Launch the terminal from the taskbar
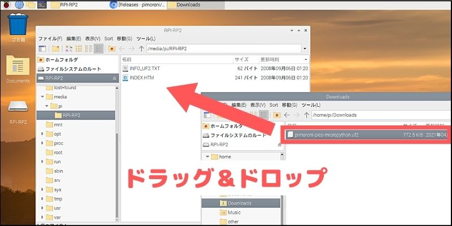Image resolution: width=452 pixels, height=226 pixels. pyautogui.click(x=42, y=5)
